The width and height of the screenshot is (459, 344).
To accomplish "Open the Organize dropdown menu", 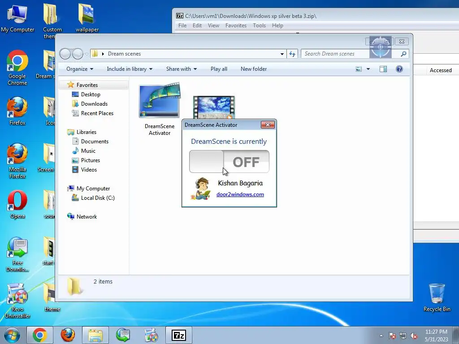I will coord(80,69).
